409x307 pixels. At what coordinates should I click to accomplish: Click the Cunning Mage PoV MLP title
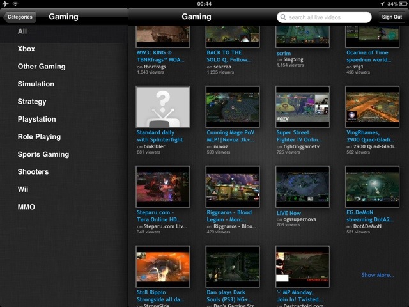tap(230, 136)
